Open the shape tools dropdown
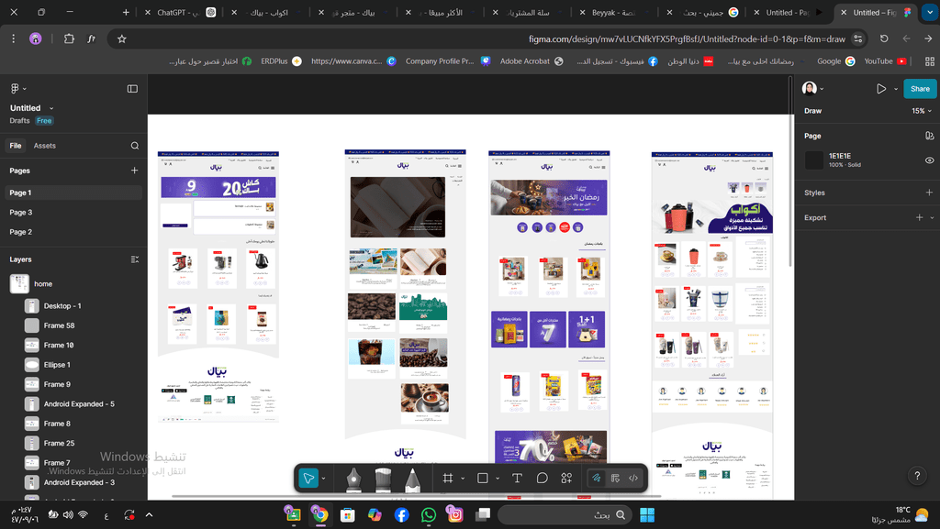This screenshot has height=529, width=940. 498,479
